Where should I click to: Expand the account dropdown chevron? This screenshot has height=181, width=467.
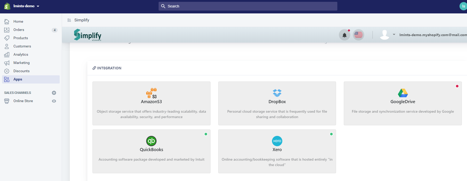click(394, 34)
